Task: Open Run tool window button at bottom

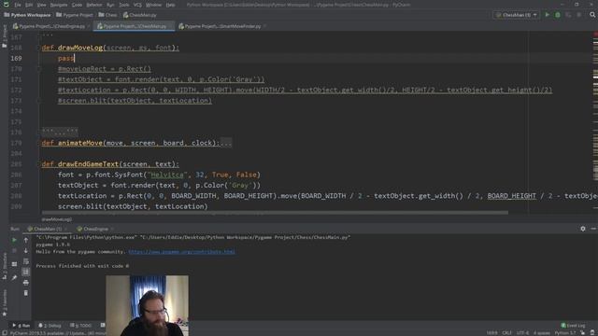Action: point(21,326)
